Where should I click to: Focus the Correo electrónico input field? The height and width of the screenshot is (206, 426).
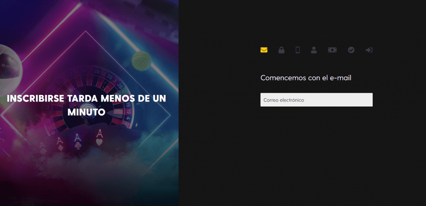coord(316,100)
